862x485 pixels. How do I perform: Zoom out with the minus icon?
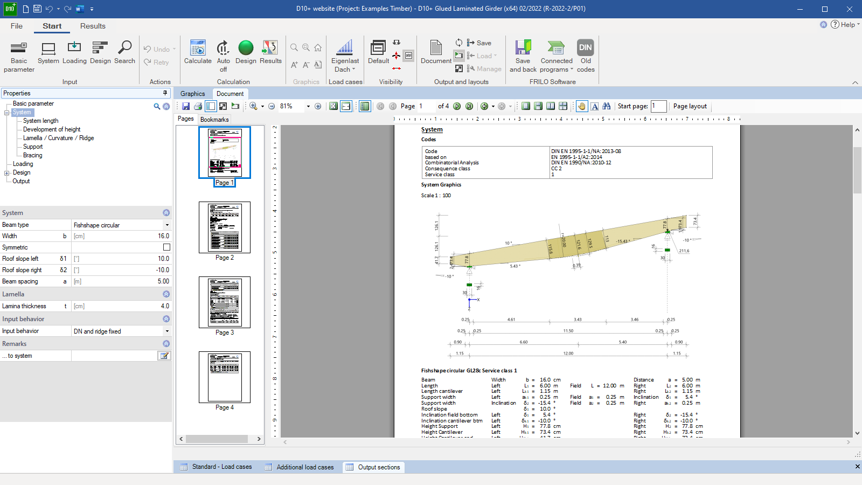pos(272,106)
